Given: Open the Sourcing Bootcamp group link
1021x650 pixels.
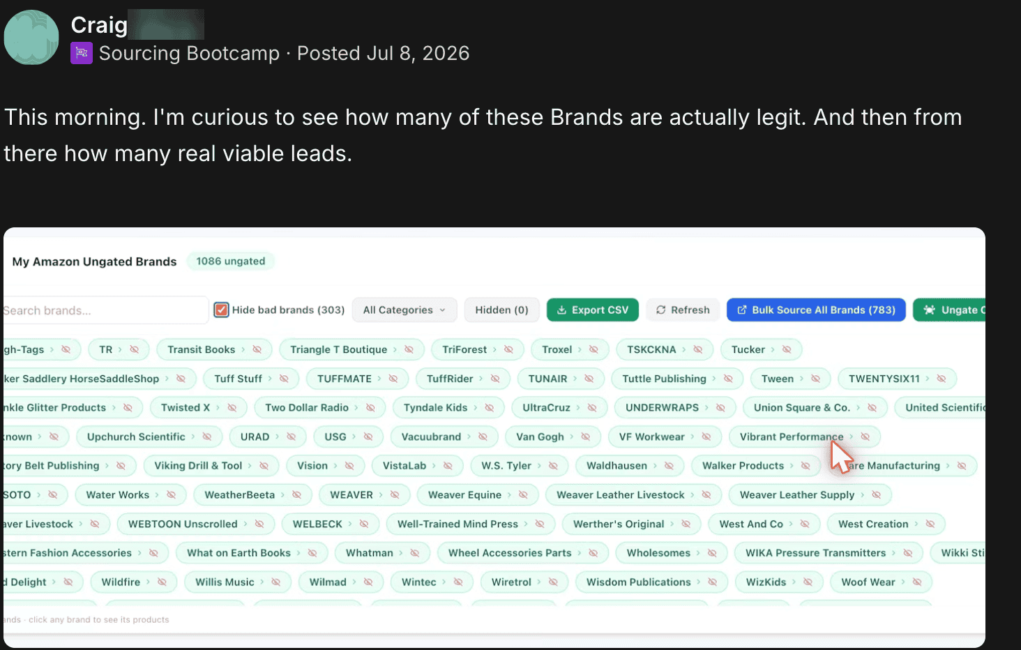Looking at the screenshot, I should click(x=189, y=53).
